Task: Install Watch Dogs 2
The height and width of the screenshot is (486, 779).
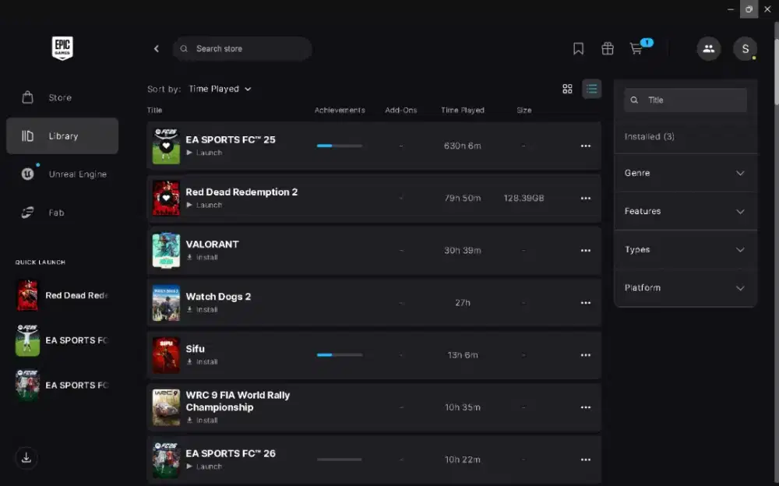Action: tap(203, 309)
